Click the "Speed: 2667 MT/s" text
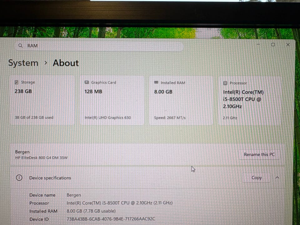This screenshot has height=225, width=300. pyautogui.click(x=170, y=118)
